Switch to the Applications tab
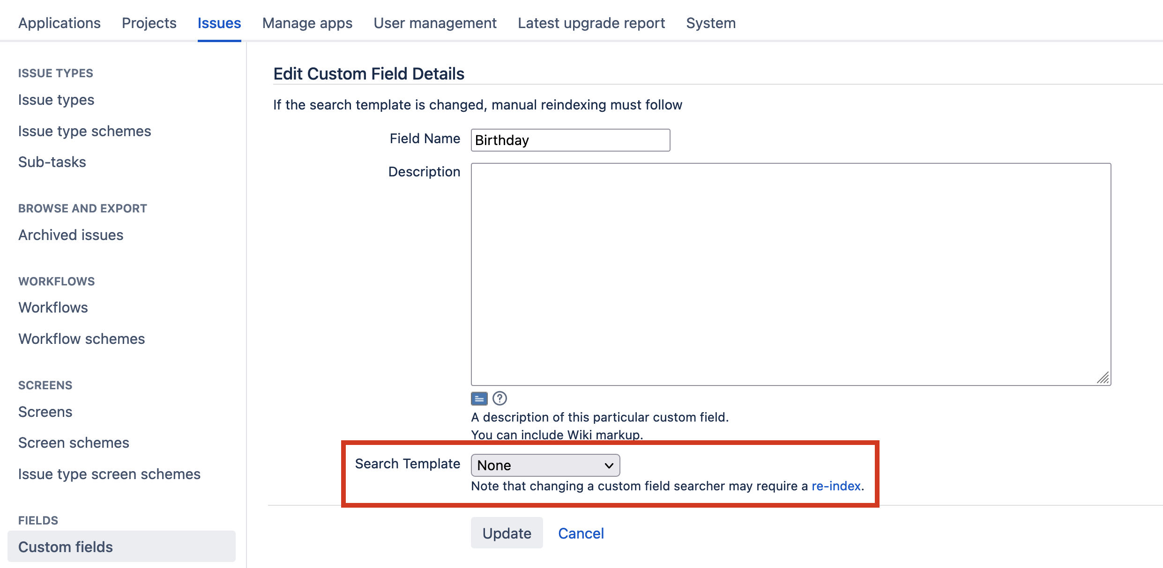 click(60, 23)
